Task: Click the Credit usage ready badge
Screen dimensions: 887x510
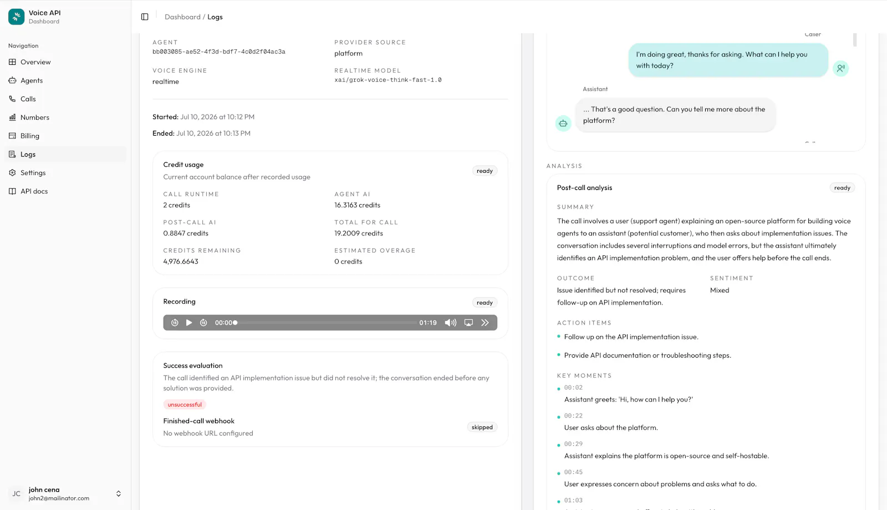Action: pyautogui.click(x=485, y=171)
